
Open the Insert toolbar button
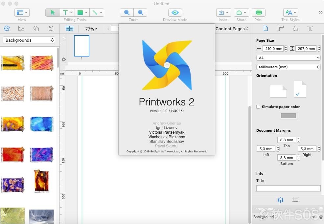[x=223, y=12]
